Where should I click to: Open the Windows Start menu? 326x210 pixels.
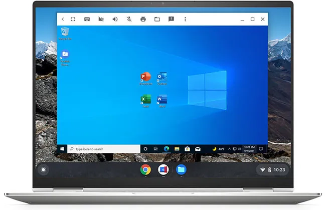(62, 149)
